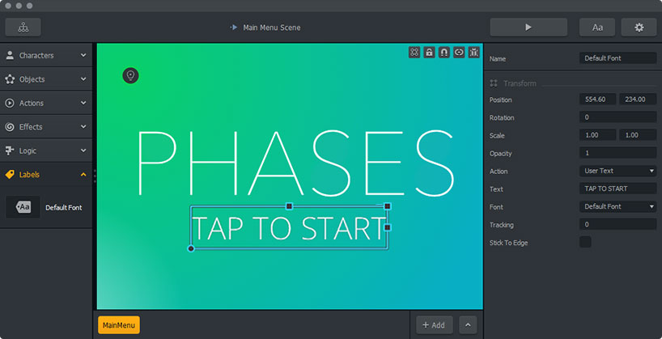Open the Action dropdown User Text

[x=617, y=171]
